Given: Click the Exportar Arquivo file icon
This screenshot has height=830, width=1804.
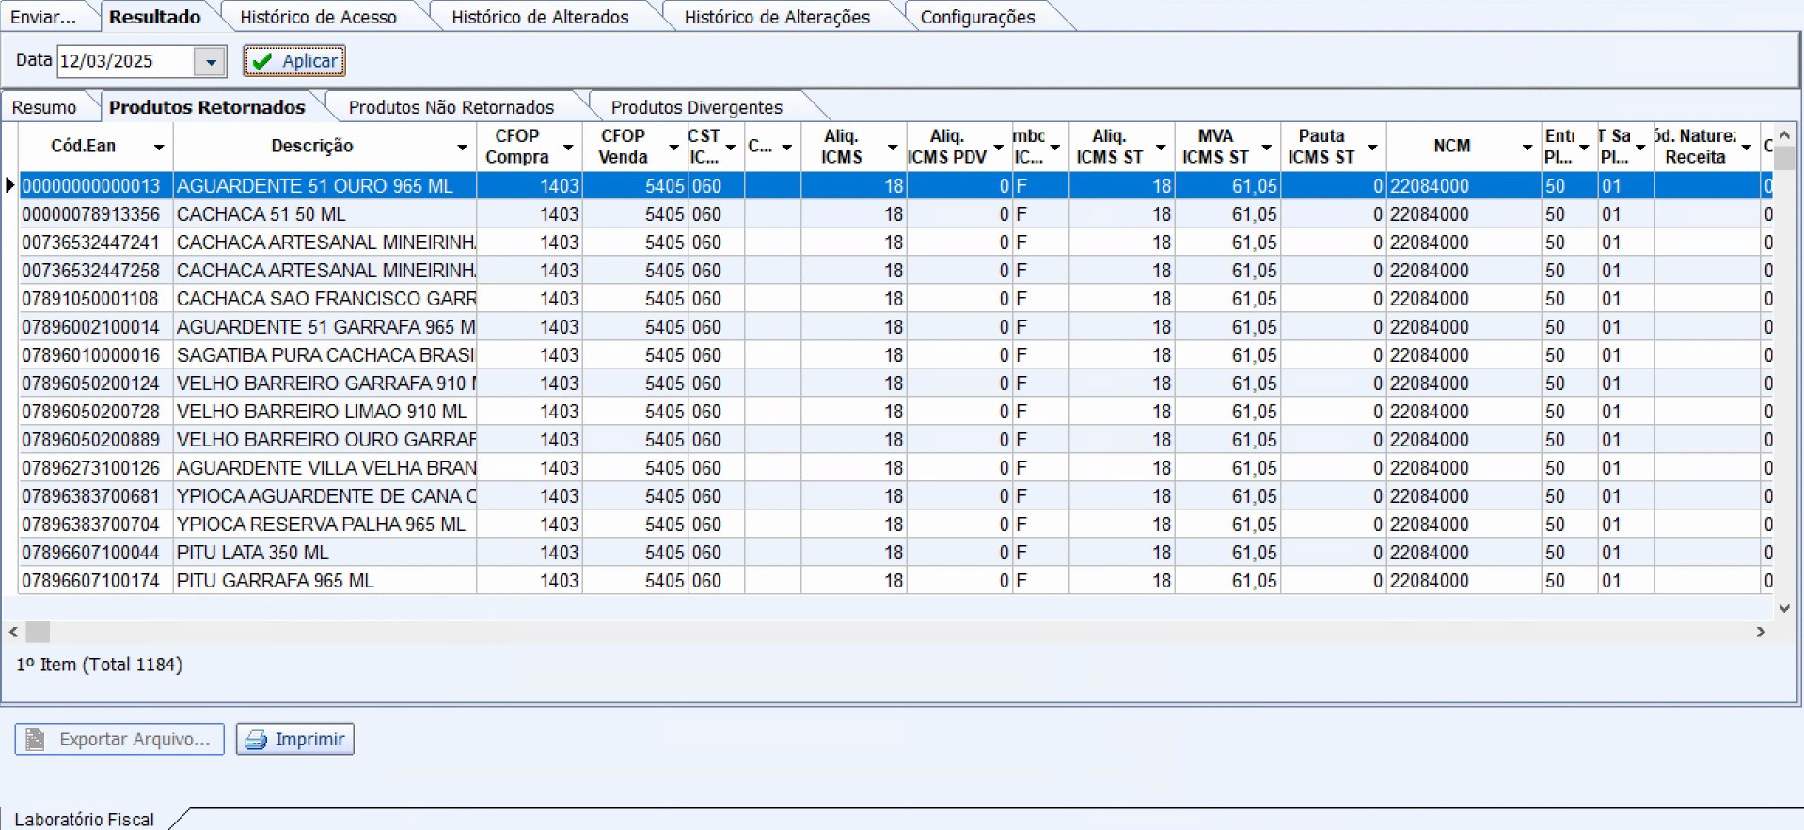Looking at the screenshot, I should coord(36,740).
